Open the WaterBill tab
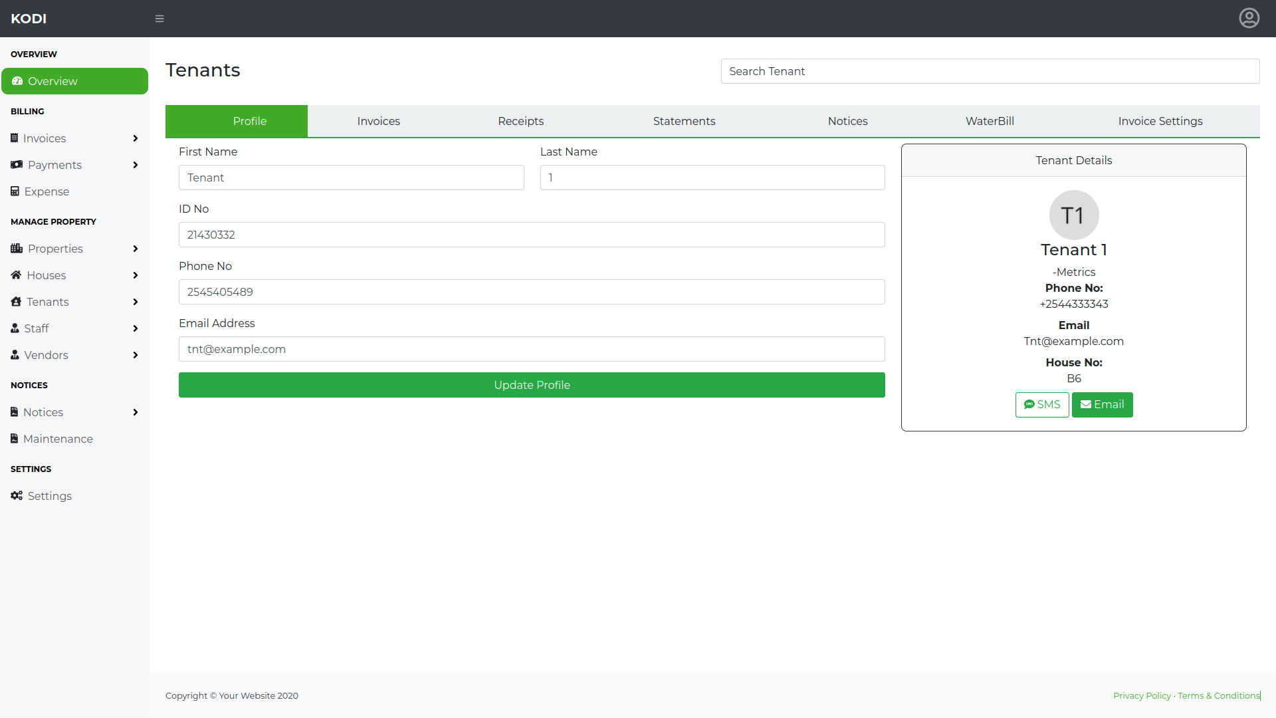The image size is (1276, 718). 990,121
